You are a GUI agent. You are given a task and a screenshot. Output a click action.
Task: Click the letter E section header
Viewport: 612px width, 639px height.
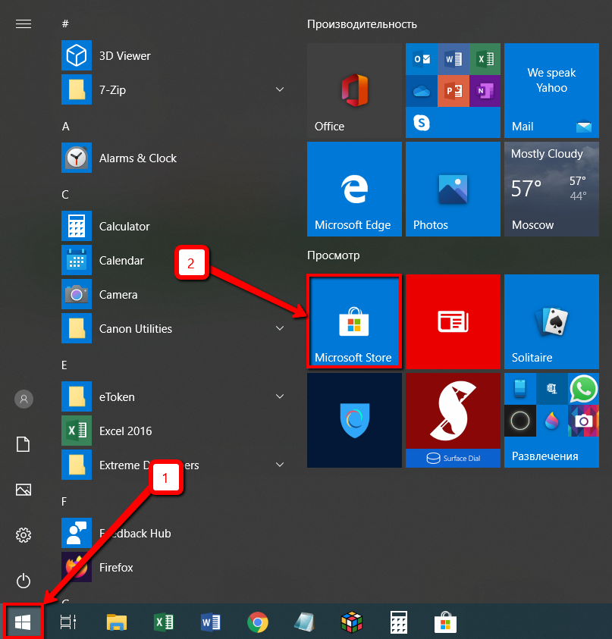tap(64, 365)
